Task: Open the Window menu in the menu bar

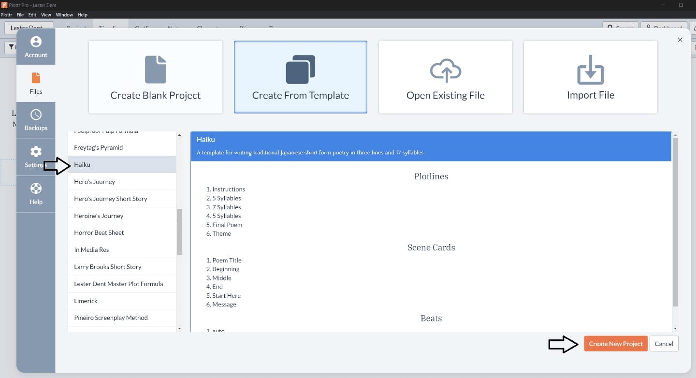Action: tap(64, 15)
